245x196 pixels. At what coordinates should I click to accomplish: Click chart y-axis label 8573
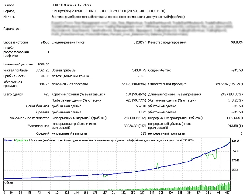[235, 170]
